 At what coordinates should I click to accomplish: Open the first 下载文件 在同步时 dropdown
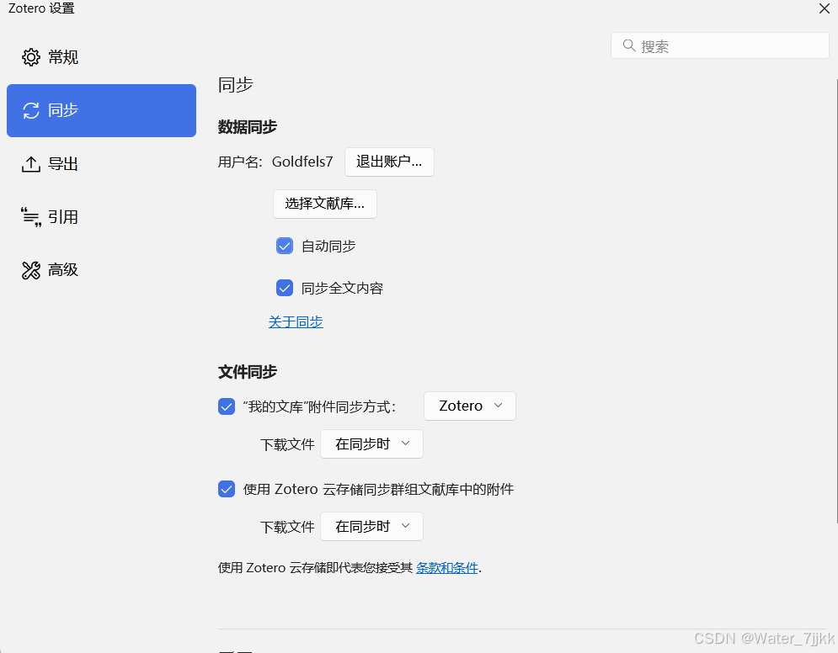pyautogui.click(x=372, y=444)
